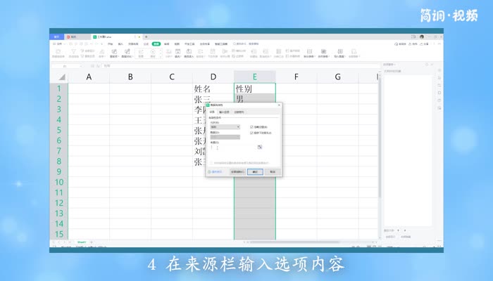
Task: Click the range selector icon in source field
Action: pyautogui.click(x=259, y=147)
